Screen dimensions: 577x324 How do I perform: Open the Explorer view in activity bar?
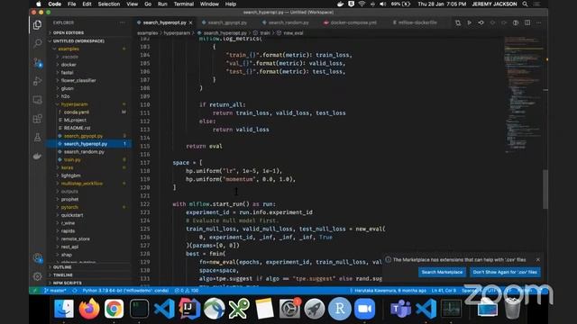click(37, 24)
